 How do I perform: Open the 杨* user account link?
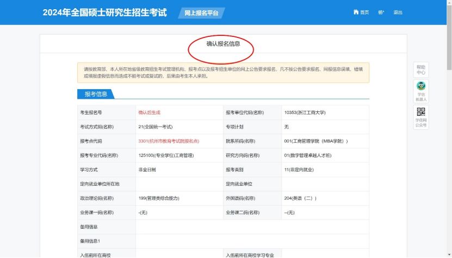coord(381,12)
